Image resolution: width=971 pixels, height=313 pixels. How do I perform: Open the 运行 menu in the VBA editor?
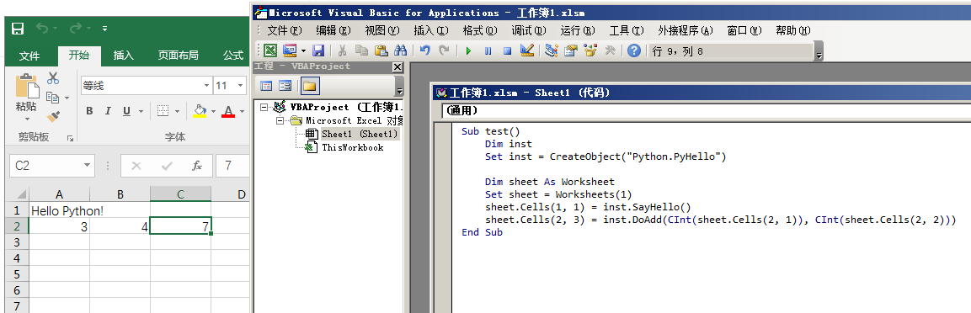(x=578, y=30)
